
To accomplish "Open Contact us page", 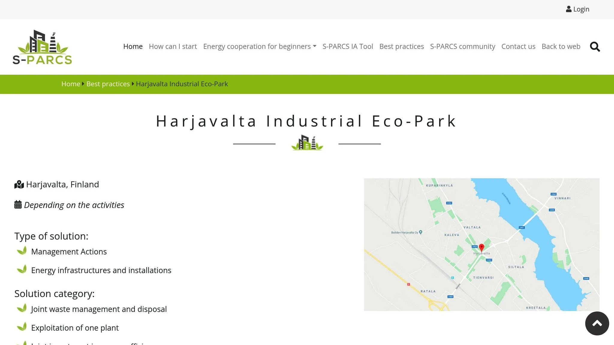I will (x=518, y=46).
